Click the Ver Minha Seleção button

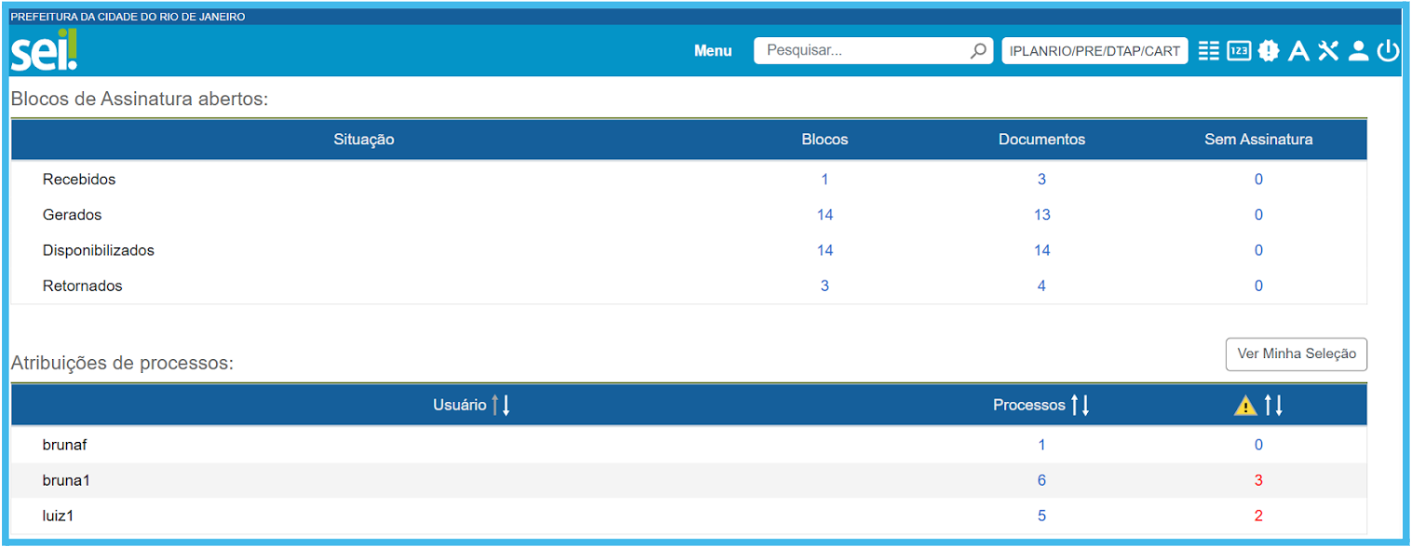tap(1296, 354)
